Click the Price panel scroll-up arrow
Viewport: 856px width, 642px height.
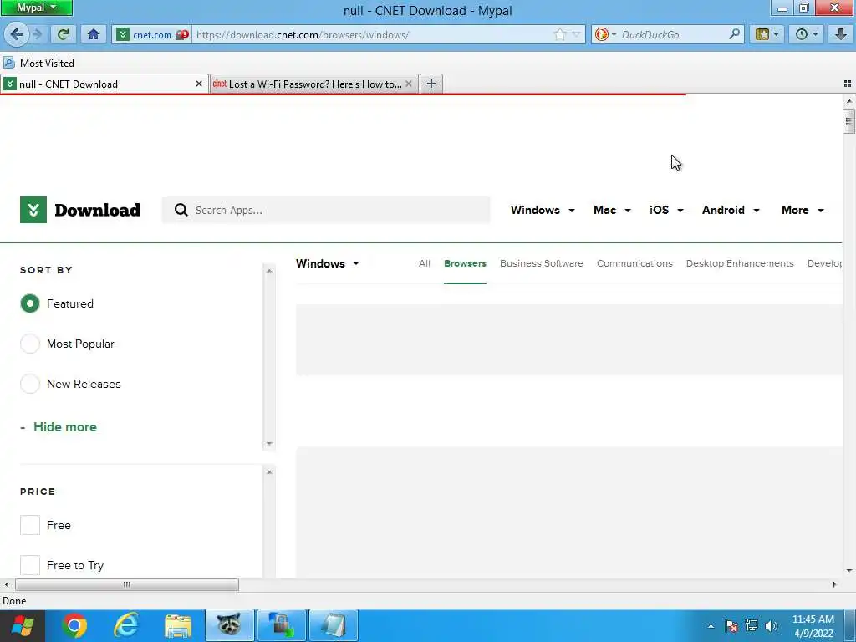coord(269,472)
